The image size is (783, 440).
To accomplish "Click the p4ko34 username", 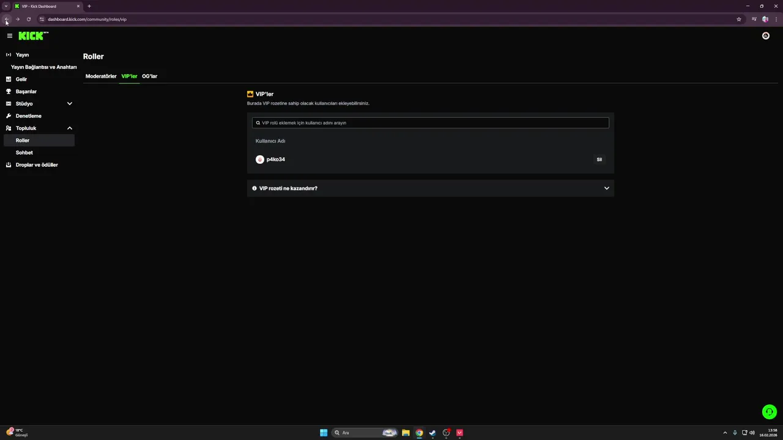I will pos(276,159).
